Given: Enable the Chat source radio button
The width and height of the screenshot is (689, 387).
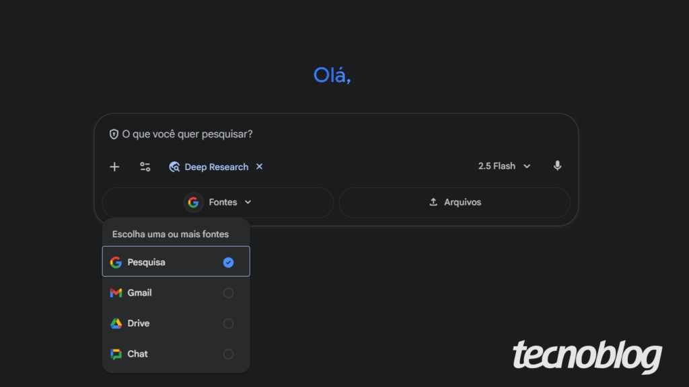Looking at the screenshot, I should point(228,354).
